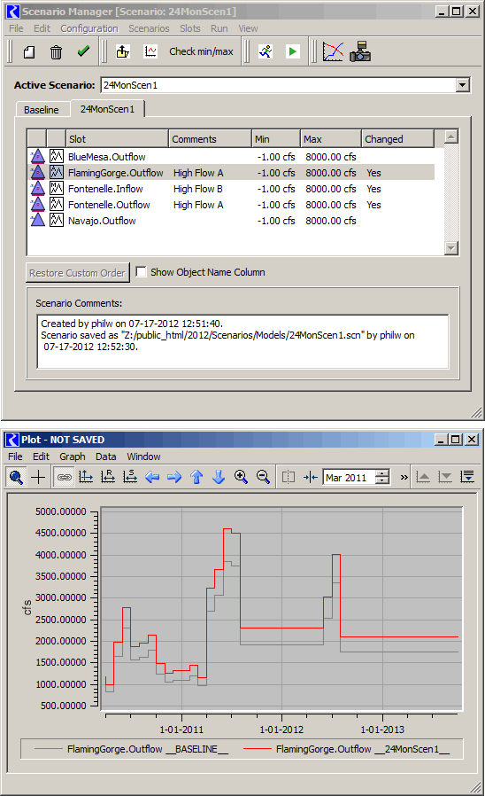This screenshot has height=796, width=485.
Task: Toggle the crosshair cursor tool
Action: (x=38, y=477)
